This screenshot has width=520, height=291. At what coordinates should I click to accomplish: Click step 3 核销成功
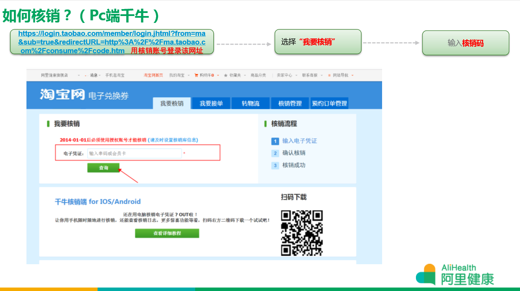(x=288, y=165)
